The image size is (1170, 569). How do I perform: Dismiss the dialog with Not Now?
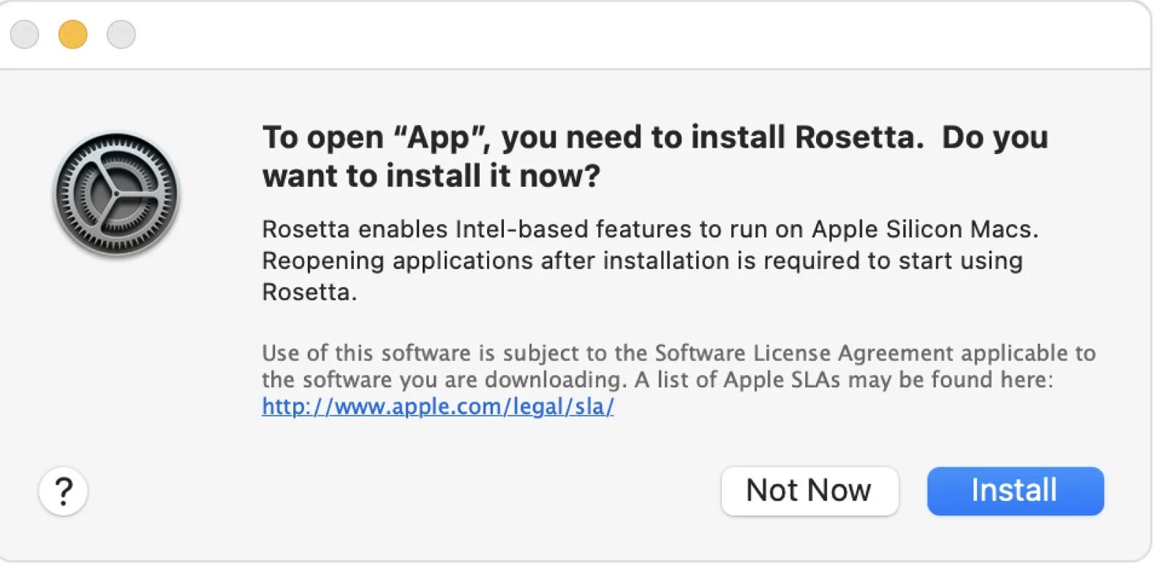pyautogui.click(x=809, y=491)
